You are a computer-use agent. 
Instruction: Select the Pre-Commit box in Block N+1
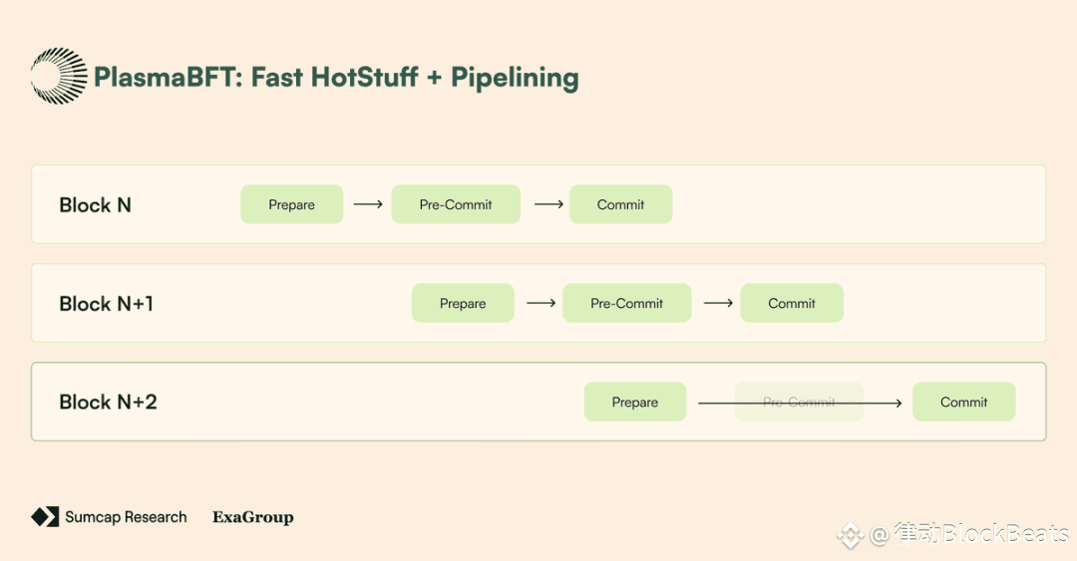[x=627, y=303]
